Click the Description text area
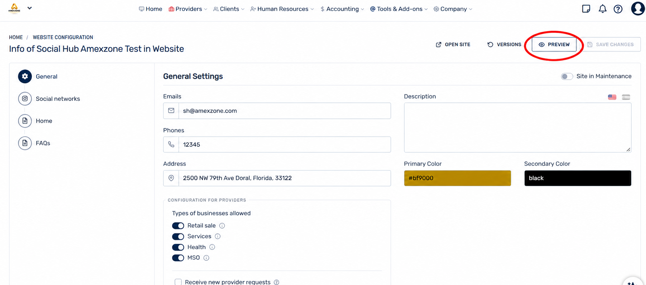 pyautogui.click(x=518, y=127)
